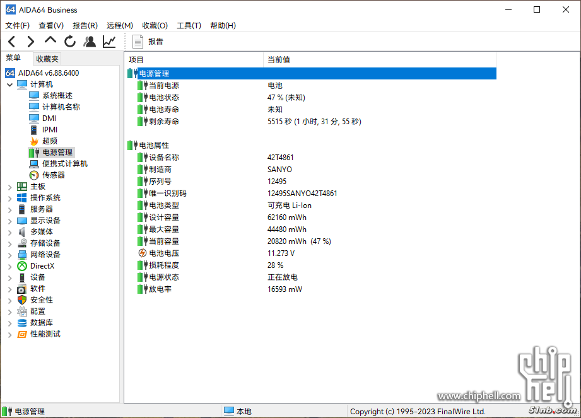Open the graph chart toolbar icon
This screenshot has width=581, height=418.
pos(109,42)
